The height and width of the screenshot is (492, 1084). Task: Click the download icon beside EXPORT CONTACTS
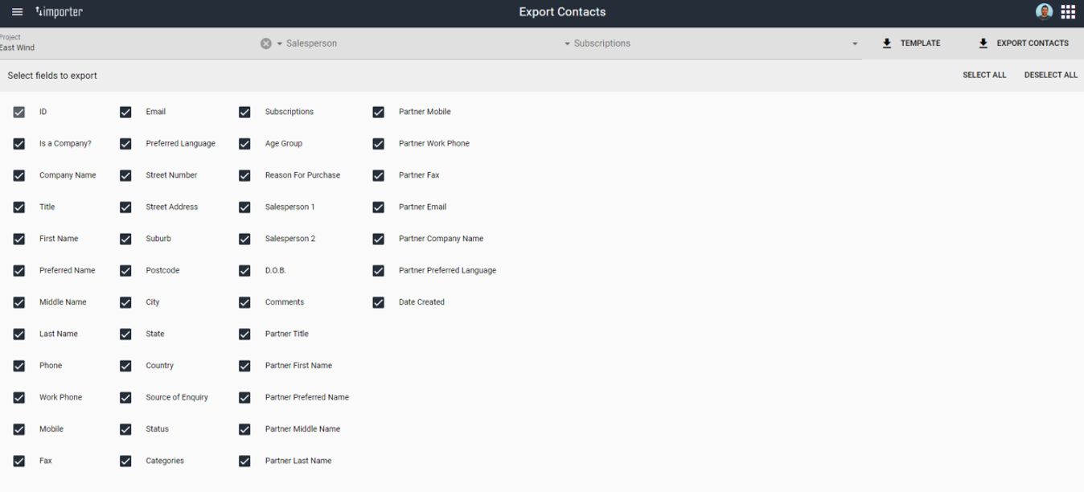click(x=983, y=43)
